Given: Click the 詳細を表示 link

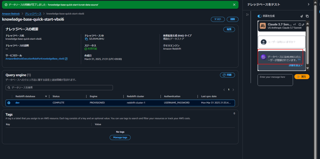Looking at the screenshot, I should pyautogui.click(x=295, y=65).
